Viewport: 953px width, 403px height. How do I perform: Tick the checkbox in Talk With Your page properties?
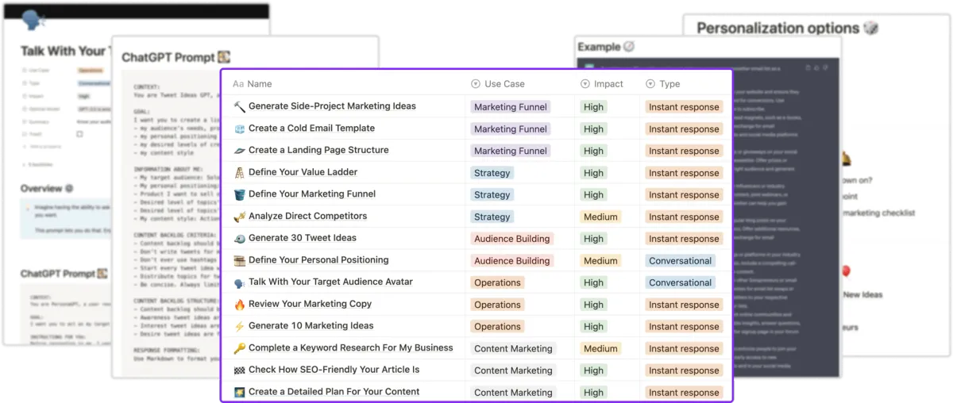[x=79, y=134]
